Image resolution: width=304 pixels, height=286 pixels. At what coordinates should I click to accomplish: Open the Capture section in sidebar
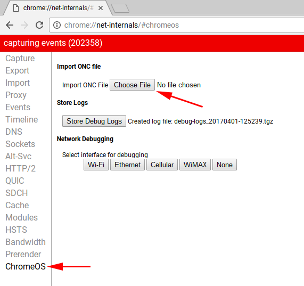click(x=20, y=59)
